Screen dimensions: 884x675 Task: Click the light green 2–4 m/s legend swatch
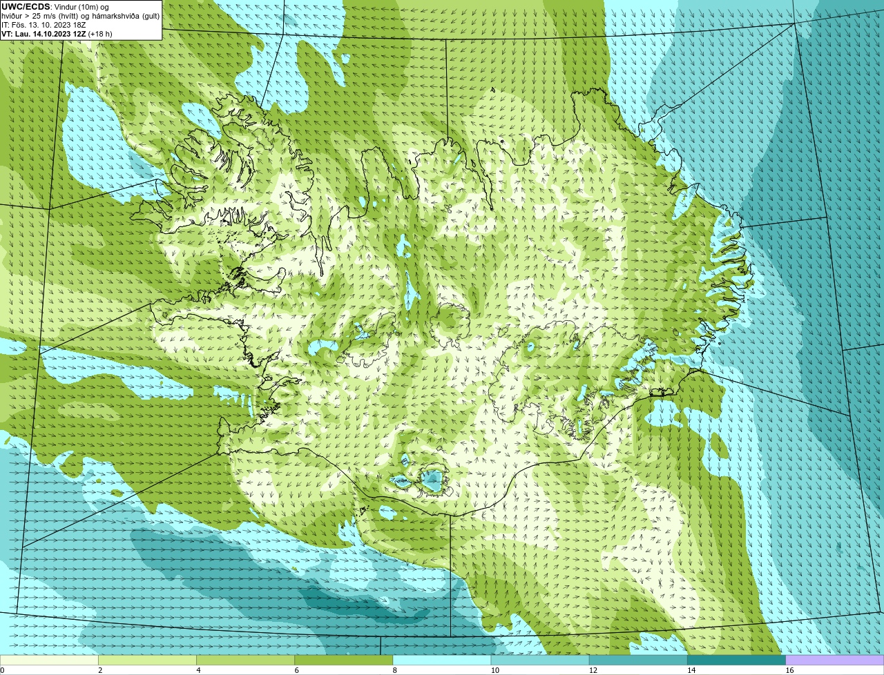click(147, 661)
